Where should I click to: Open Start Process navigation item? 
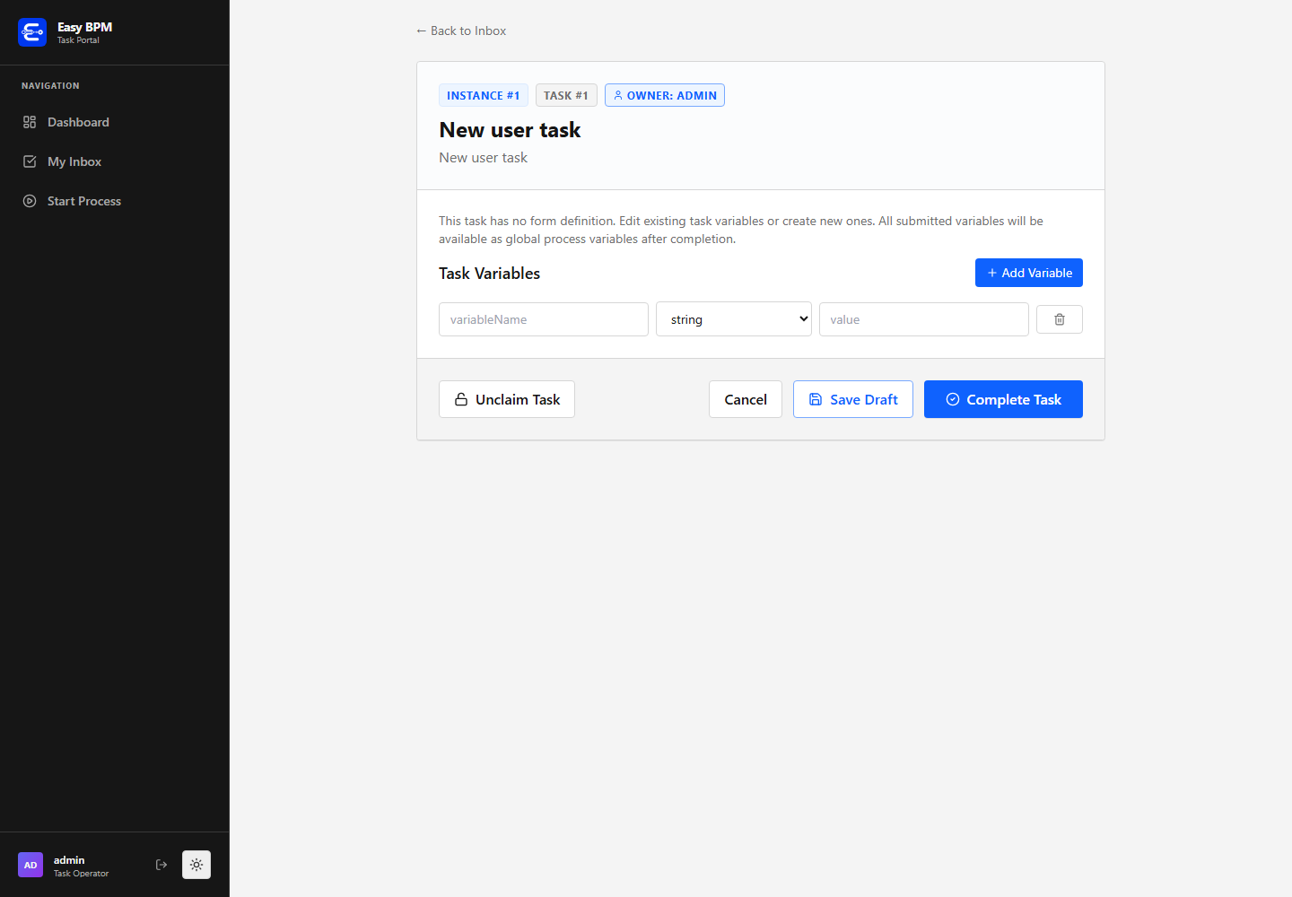(x=115, y=201)
